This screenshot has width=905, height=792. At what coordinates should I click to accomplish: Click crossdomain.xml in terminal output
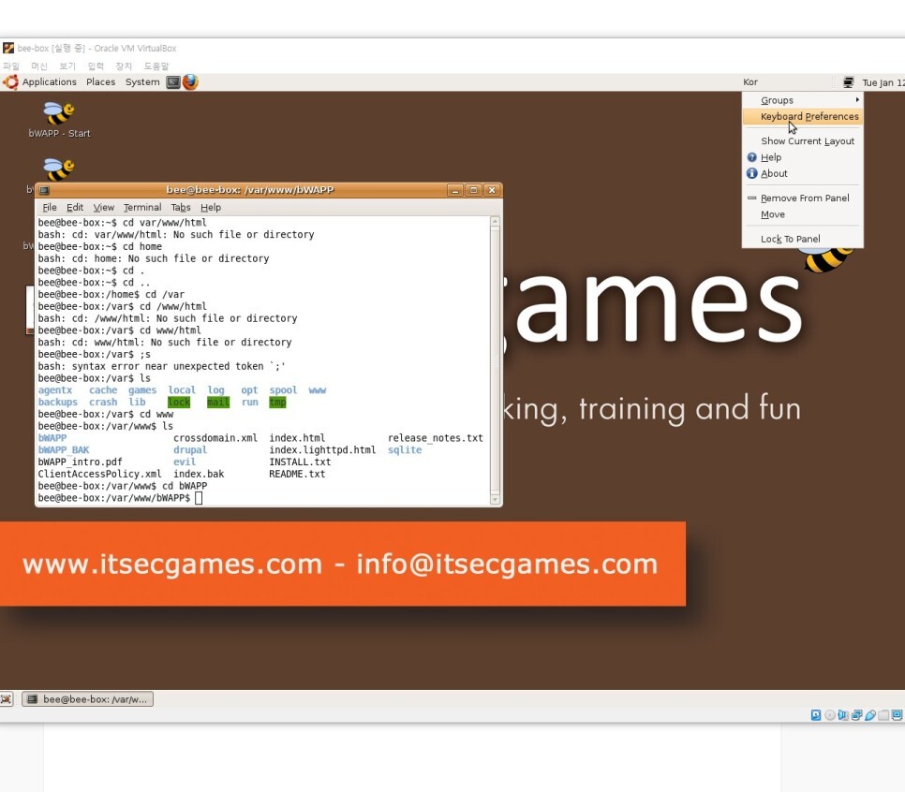(215, 438)
